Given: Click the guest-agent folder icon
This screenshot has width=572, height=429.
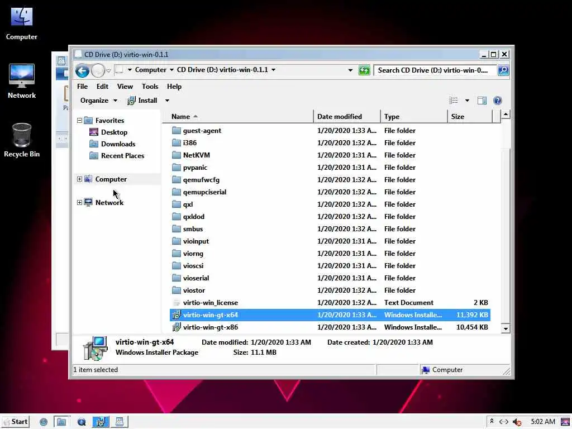Looking at the screenshot, I should click(x=177, y=130).
